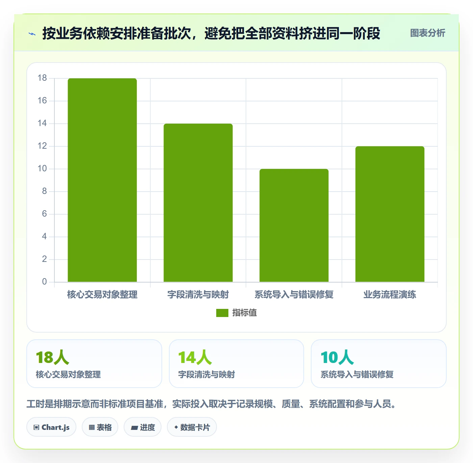
Task: Select the 表格 tag chip
Action: [x=100, y=427]
